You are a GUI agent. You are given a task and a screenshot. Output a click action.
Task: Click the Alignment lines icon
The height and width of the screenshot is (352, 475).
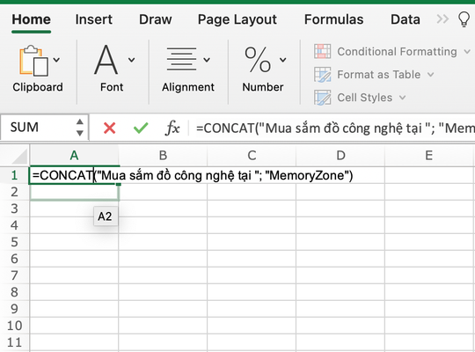coord(181,59)
